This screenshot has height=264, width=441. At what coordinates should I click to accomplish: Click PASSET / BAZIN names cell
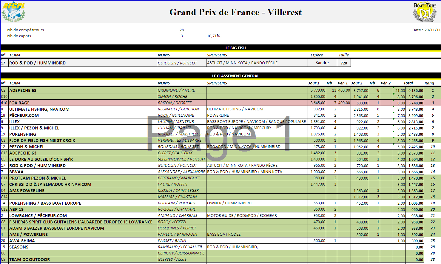(x=182, y=240)
